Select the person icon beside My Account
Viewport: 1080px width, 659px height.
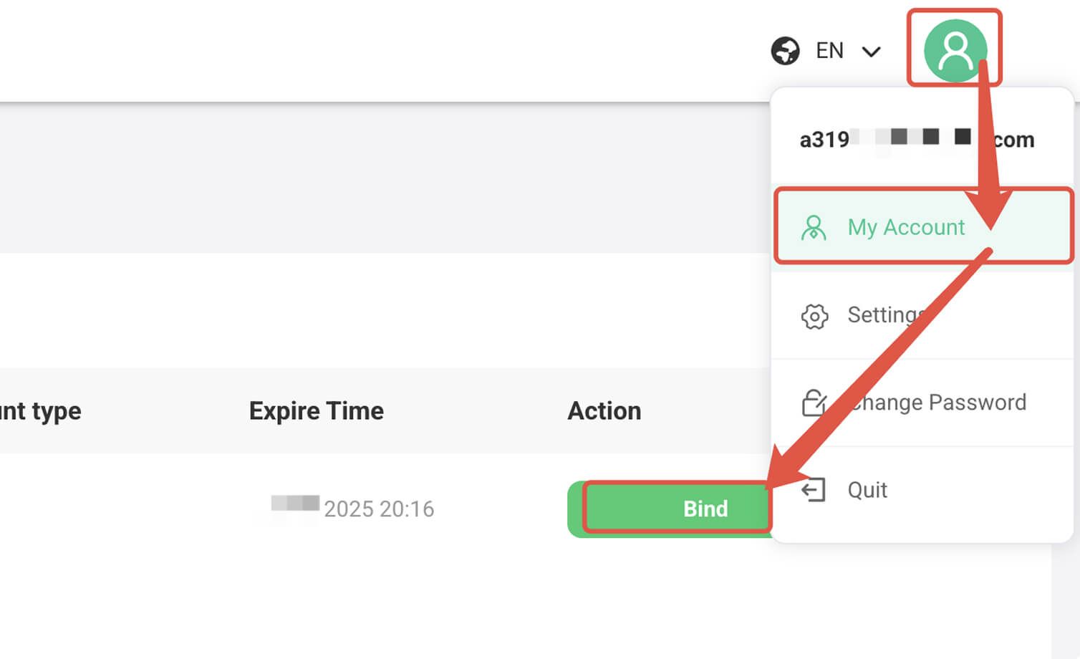tap(814, 228)
